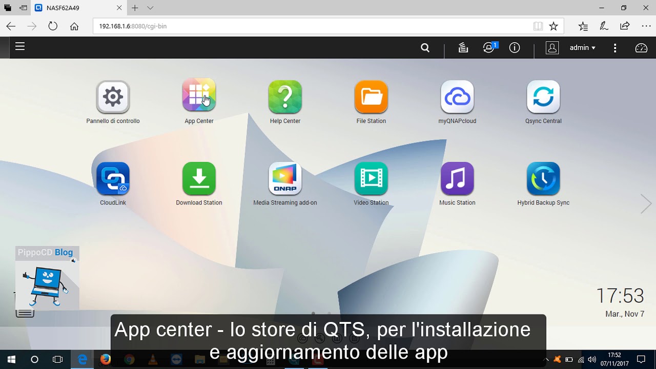Set these tabs aside icon
The width and height of the screenshot is (656, 369).
tap(23, 8)
